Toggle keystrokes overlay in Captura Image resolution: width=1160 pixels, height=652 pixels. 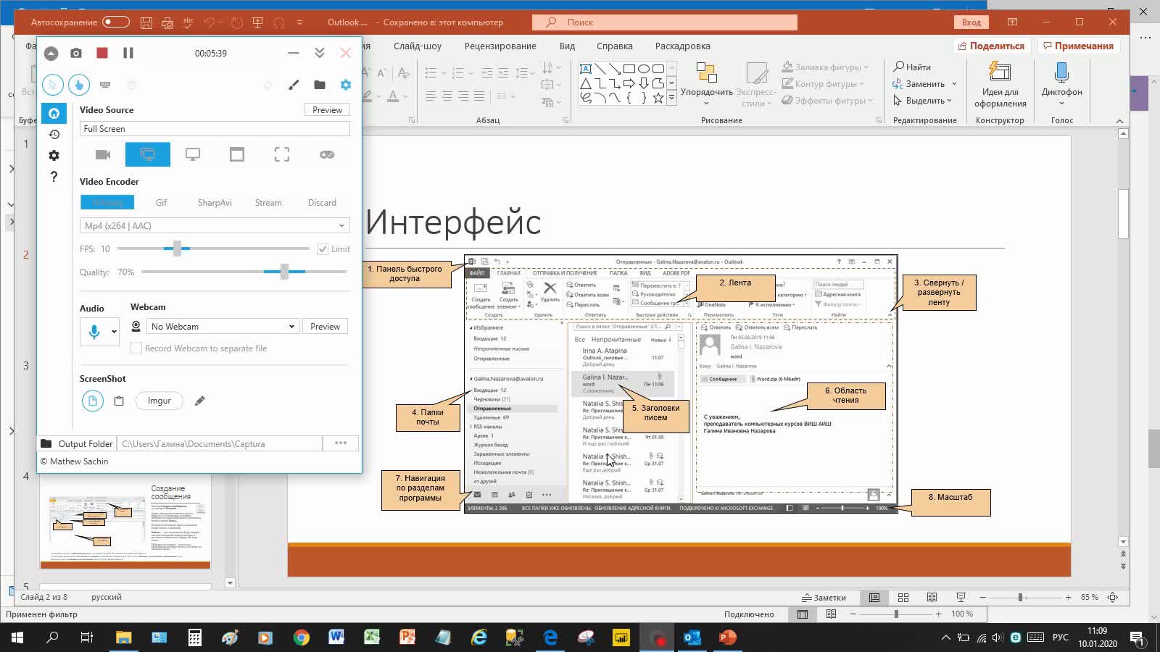[x=105, y=85]
